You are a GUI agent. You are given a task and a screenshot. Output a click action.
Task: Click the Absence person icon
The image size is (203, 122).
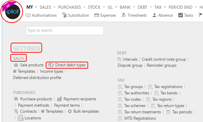(155, 15)
